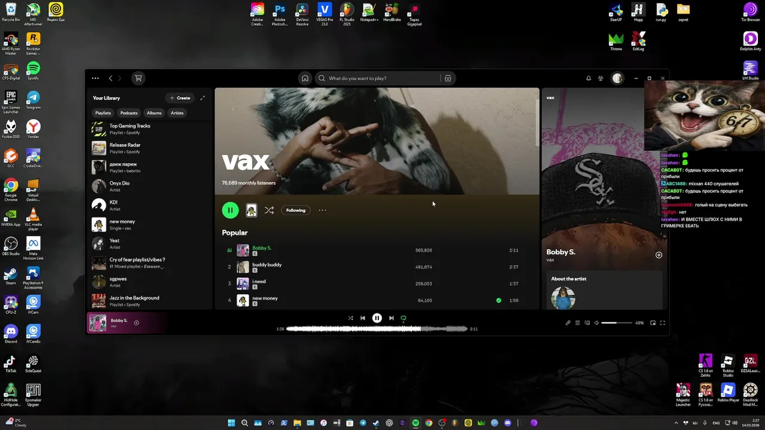The image size is (765, 430).
Task: Open Connect to a device icon
Action: click(x=587, y=323)
